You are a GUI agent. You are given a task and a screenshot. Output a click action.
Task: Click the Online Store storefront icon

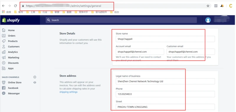point(4,82)
